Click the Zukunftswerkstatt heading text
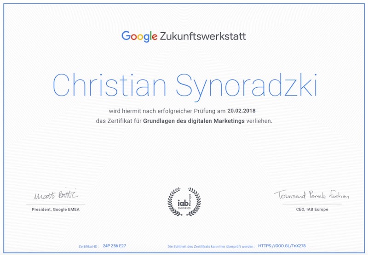 point(203,36)
